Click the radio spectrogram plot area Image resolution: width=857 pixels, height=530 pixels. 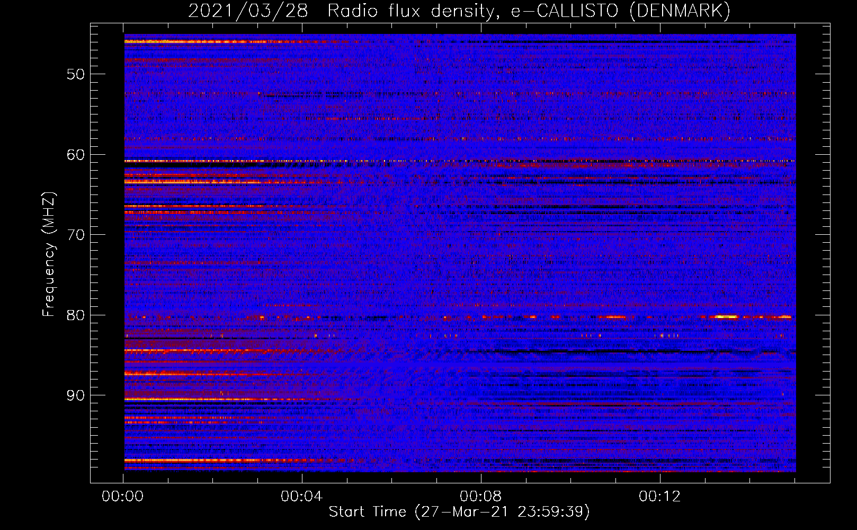click(460, 253)
